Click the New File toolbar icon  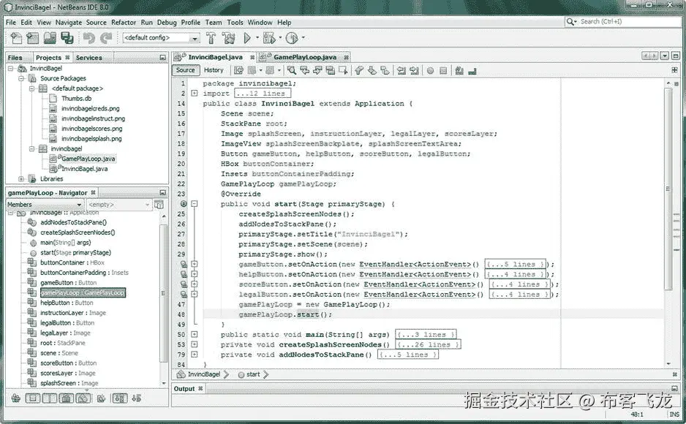16,39
